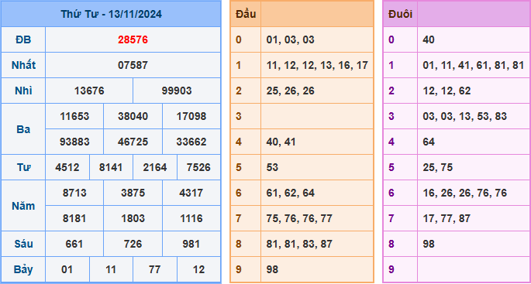This screenshot has width=531, height=284.
Task: Click the digit 3 label in Đầu table
Action: pos(239,116)
